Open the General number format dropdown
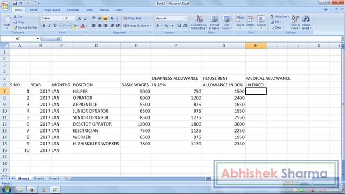Viewport: 345px width, 194px height. [185, 18]
